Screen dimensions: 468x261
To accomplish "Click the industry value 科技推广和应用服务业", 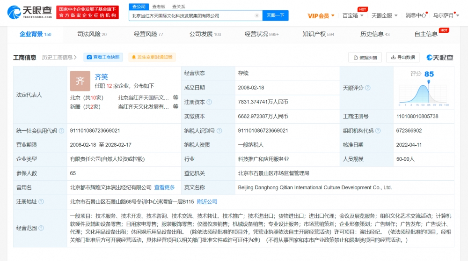I will (x=263, y=159).
